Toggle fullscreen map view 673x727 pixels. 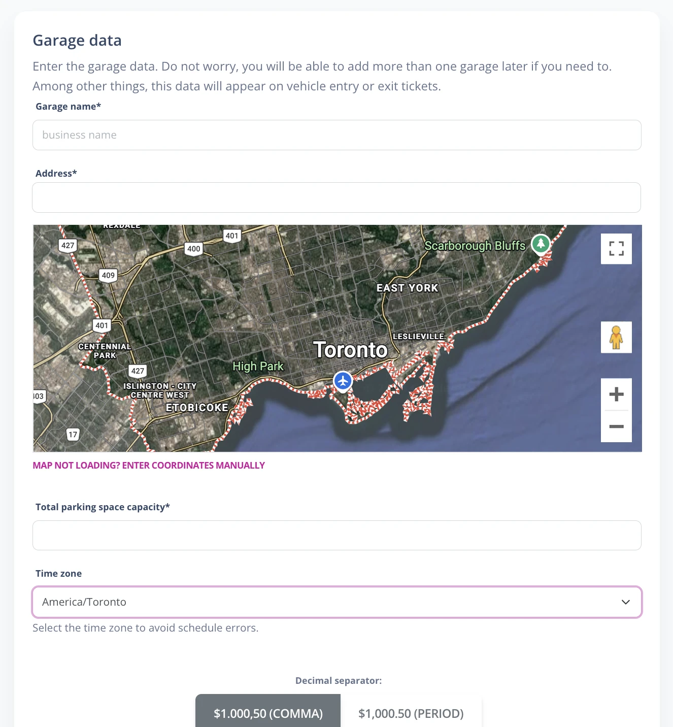coord(616,249)
